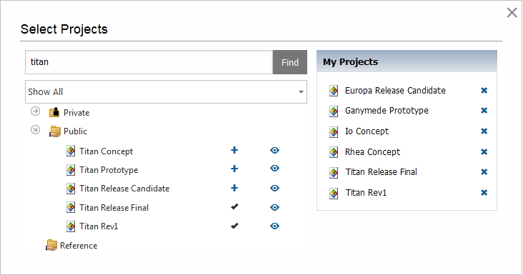
Task: Collapse the Public folder arrow
Action: [x=35, y=130]
